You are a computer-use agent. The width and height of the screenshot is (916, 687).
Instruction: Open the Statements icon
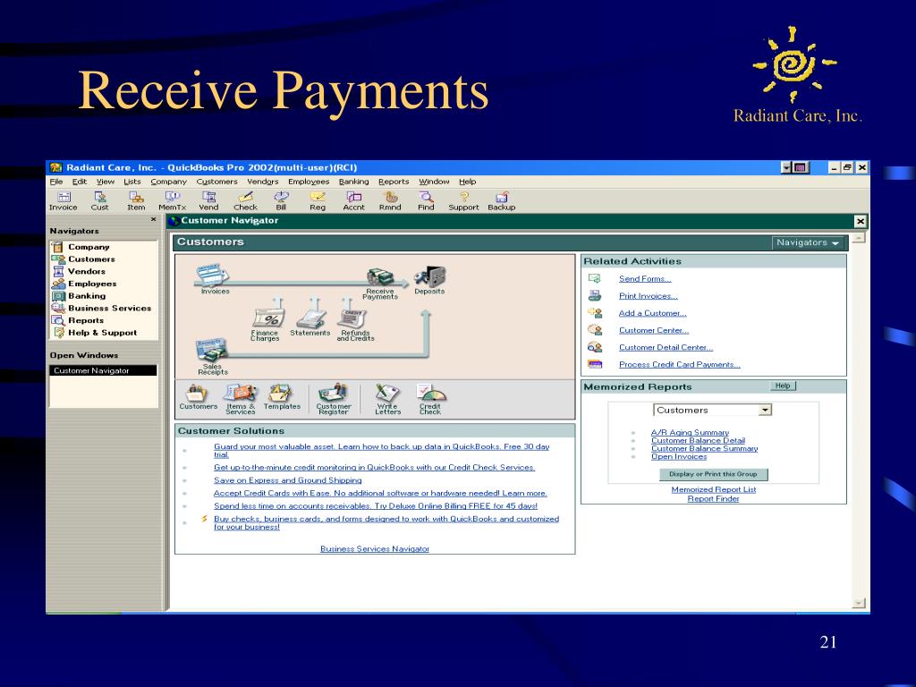coord(310,322)
